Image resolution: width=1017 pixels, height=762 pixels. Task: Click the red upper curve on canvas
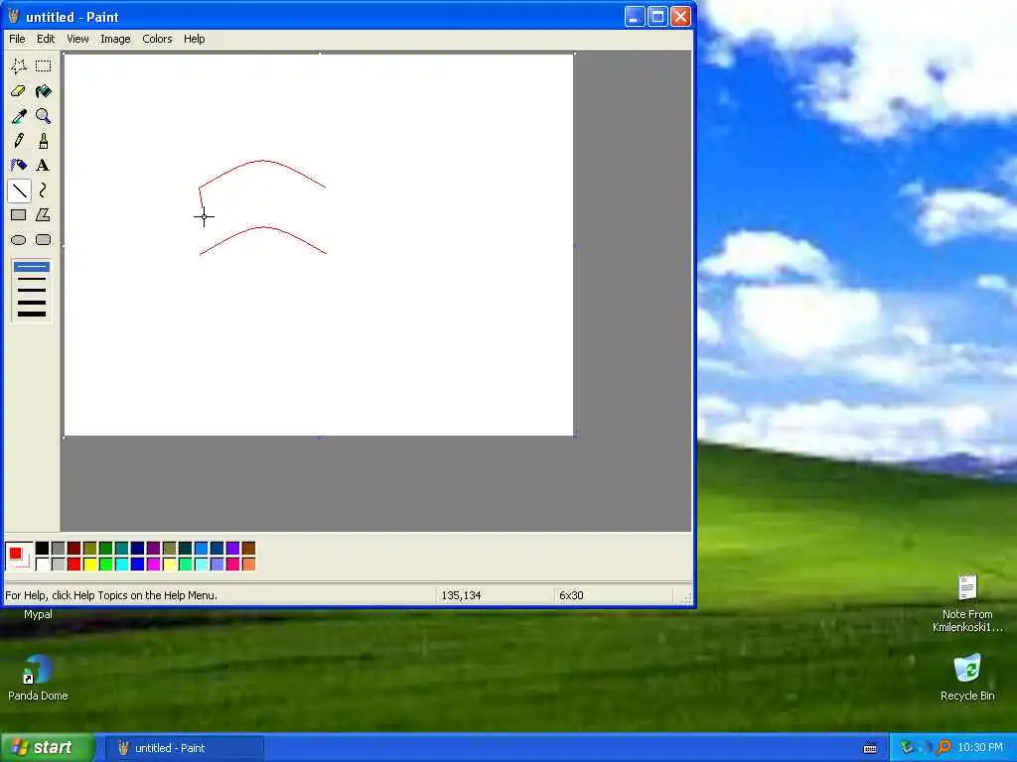(262, 161)
